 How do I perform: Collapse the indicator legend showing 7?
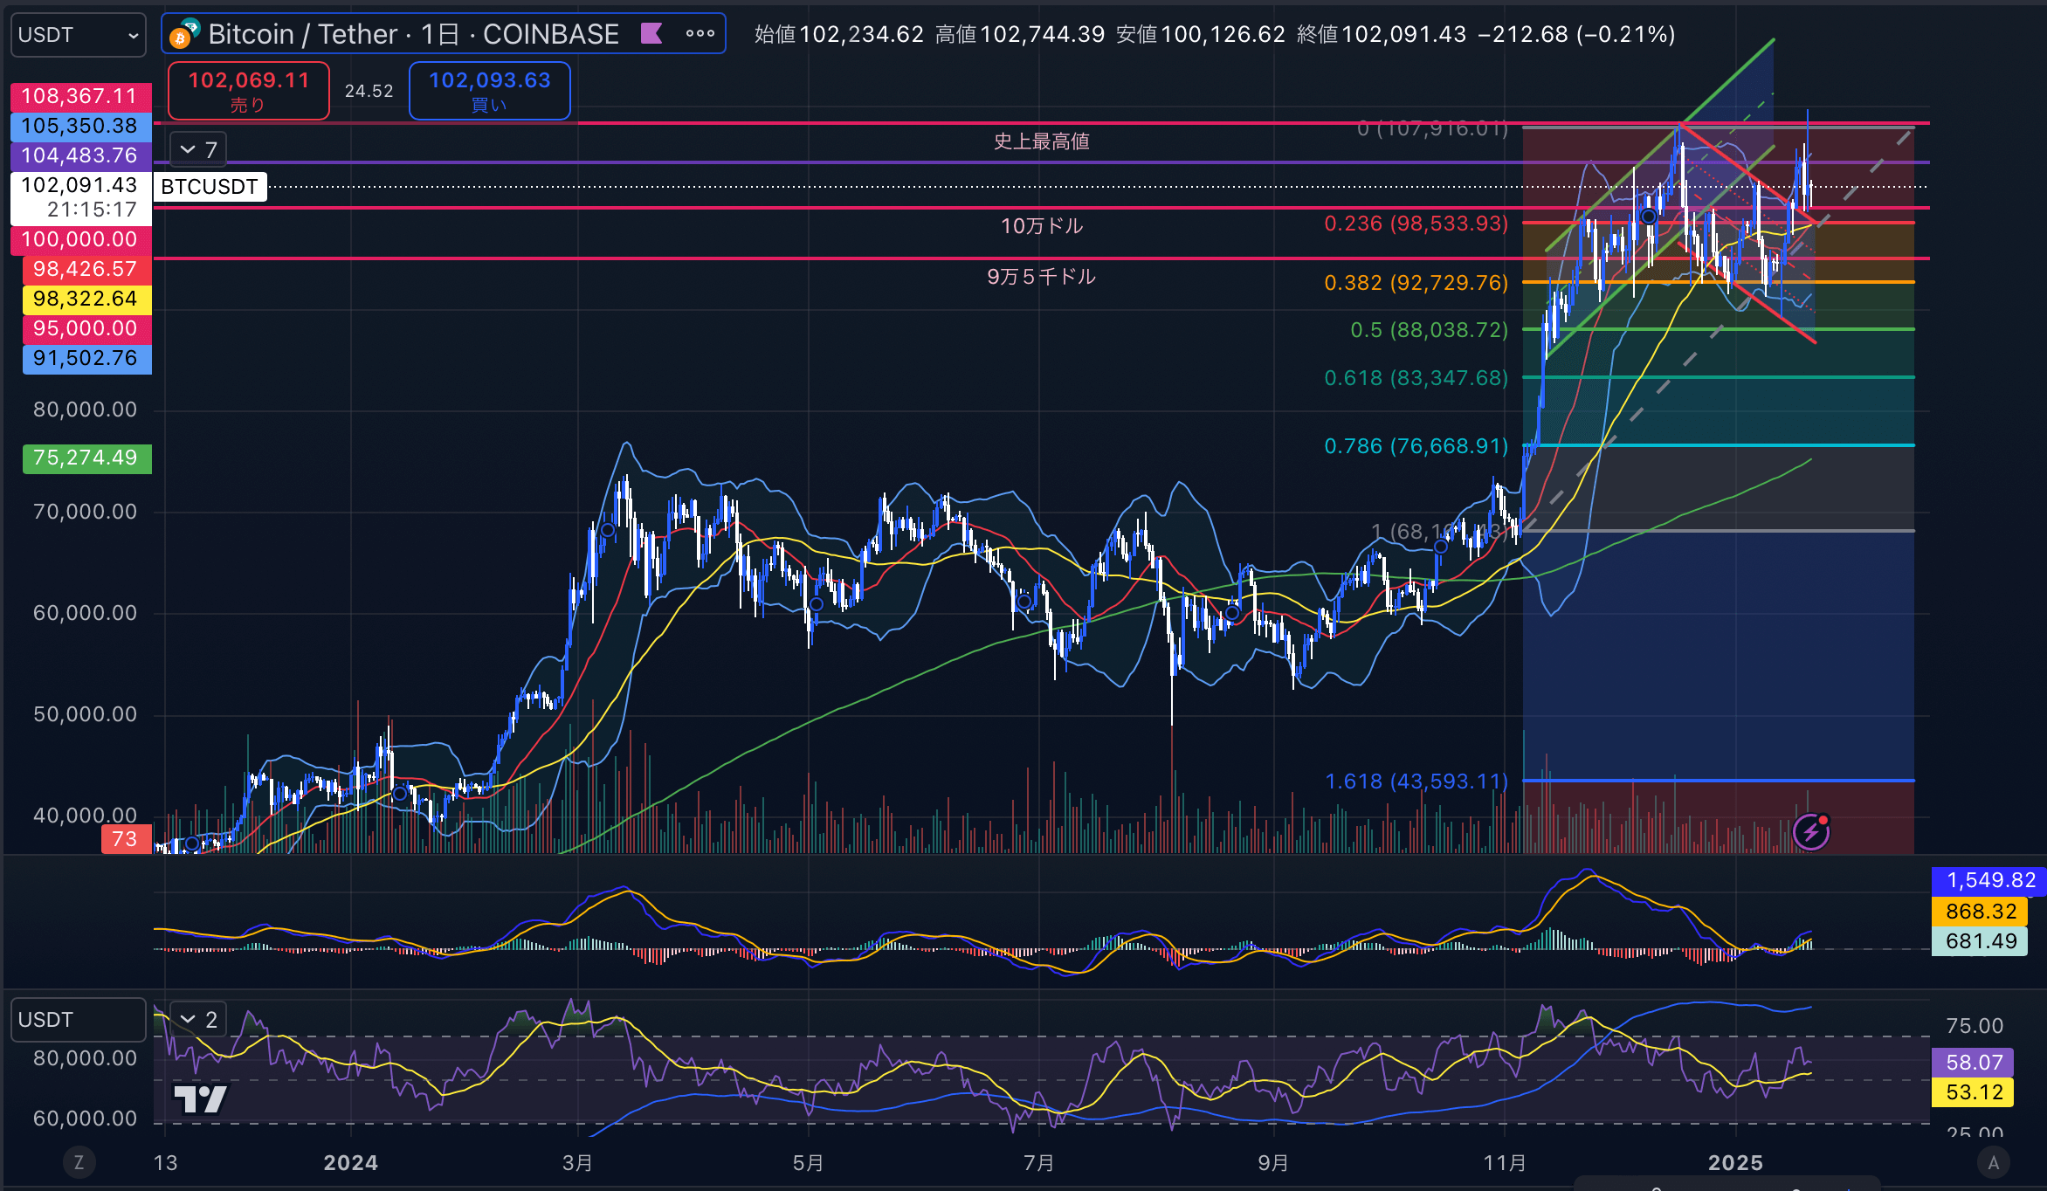(198, 150)
